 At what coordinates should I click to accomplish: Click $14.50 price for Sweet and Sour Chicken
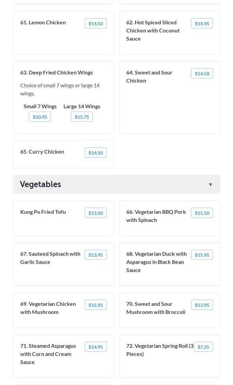click(202, 73)
